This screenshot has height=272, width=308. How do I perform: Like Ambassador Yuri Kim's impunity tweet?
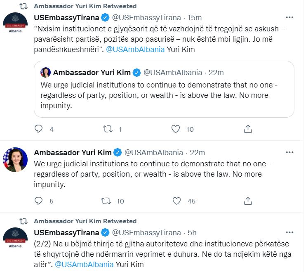tap(176, 201)
